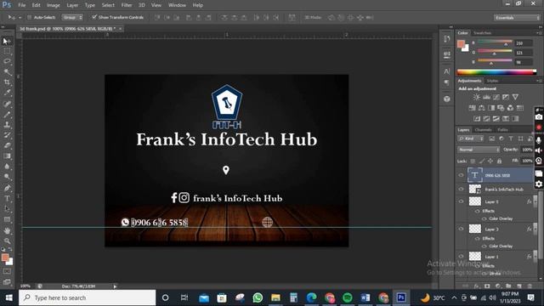
Task: Collapse Layer 3 effects list
Action: click(x=535, y=229)
